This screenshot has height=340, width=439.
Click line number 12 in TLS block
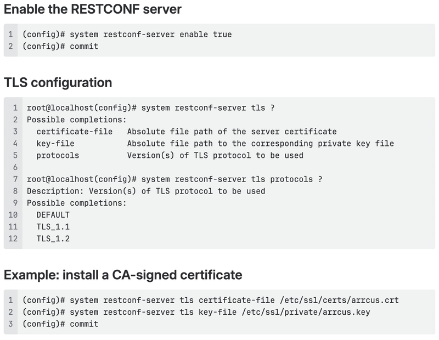(x=13, y=239)
